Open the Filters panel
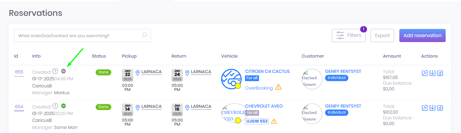The image size is (461, 133). tap(348, 36)
